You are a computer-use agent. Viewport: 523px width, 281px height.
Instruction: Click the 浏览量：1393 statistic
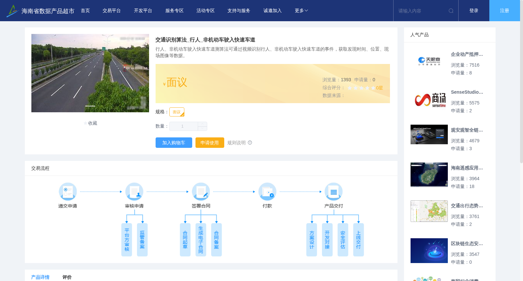[x=337, y=80]
